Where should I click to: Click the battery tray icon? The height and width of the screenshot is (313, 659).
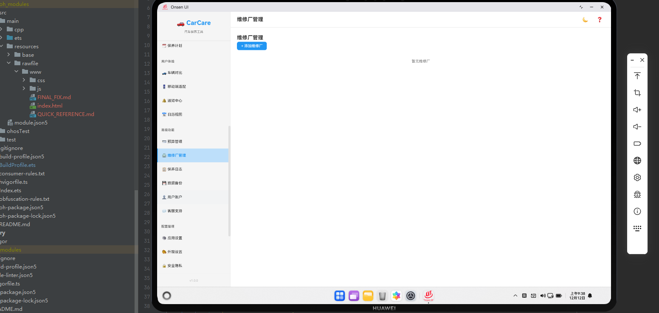[x=559, y=296]
